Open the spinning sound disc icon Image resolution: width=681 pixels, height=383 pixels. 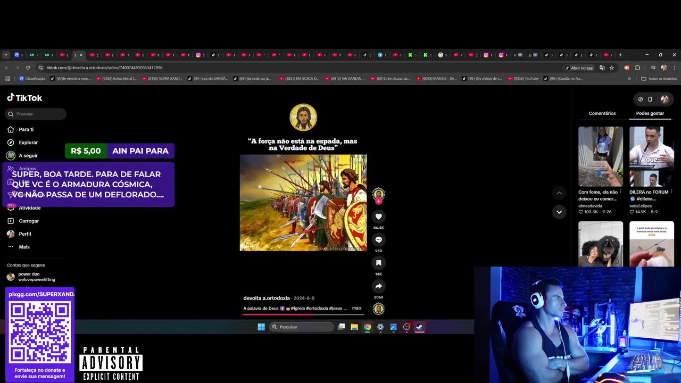click(378, 309)
